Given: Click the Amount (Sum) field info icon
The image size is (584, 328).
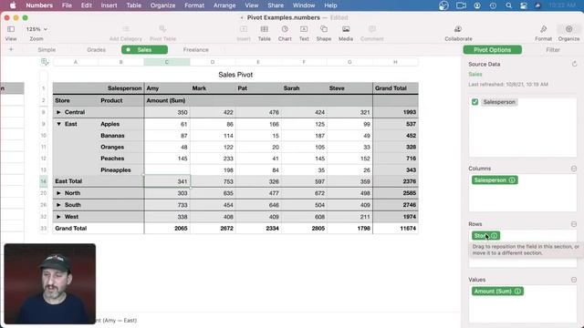Looking at the screenshot, I should (x=517, y=292).
